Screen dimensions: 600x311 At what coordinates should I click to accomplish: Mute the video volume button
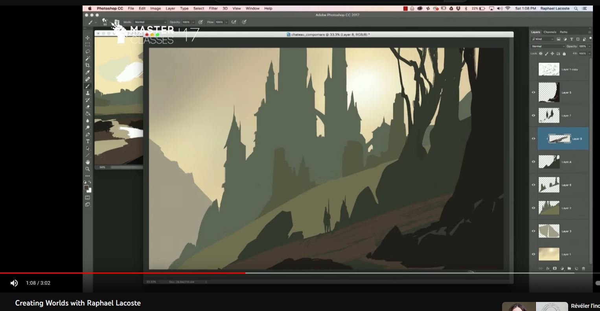[x=14, y=283]
